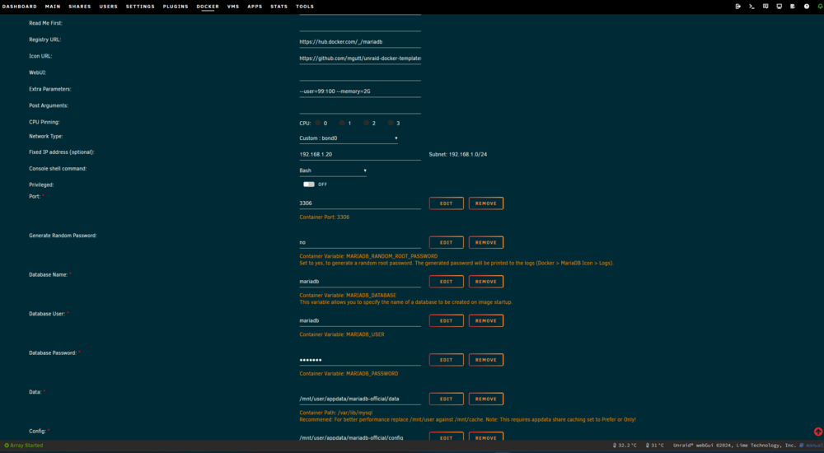The width and height of the screenshot is (824, 453).
Task: Toggle CPU 3 pinning checkbox
Action: pyautogui.click(x=391, y=123)
